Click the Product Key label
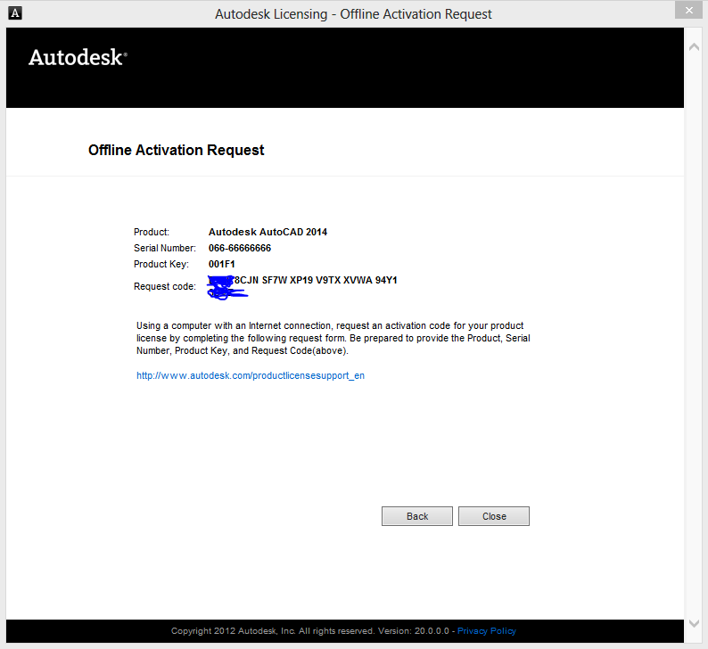This screenshot has height=649, width=708. tap(161, 264)
